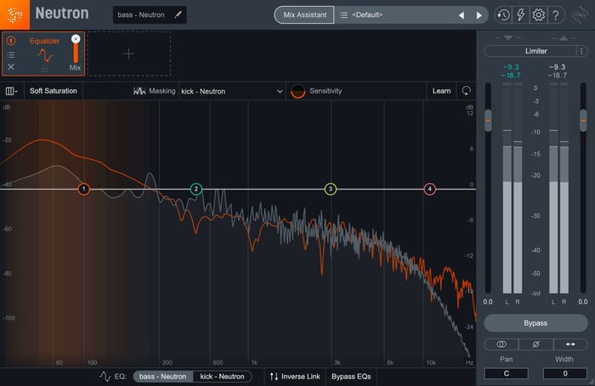Open Equalizer module preset list icon
Image resolution: width=595 pixels, height=386 pixels.
(x=11, y=55)
